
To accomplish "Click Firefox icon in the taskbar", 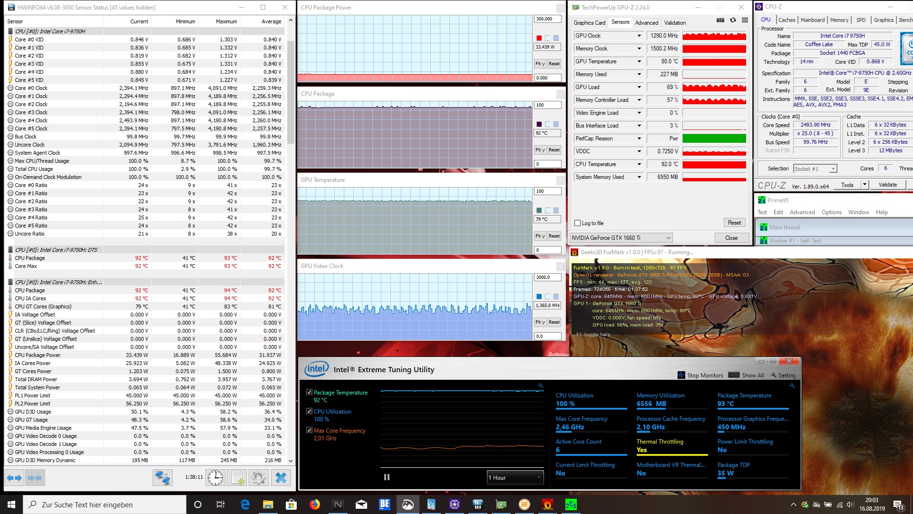I will click(315, 504).
